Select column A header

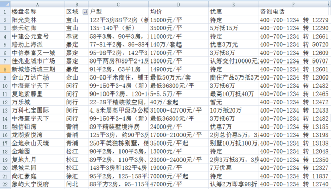click(38, 4)
